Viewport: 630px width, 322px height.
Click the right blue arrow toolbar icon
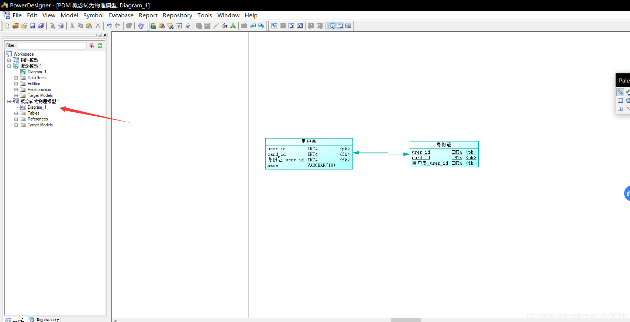click(261, 26)
